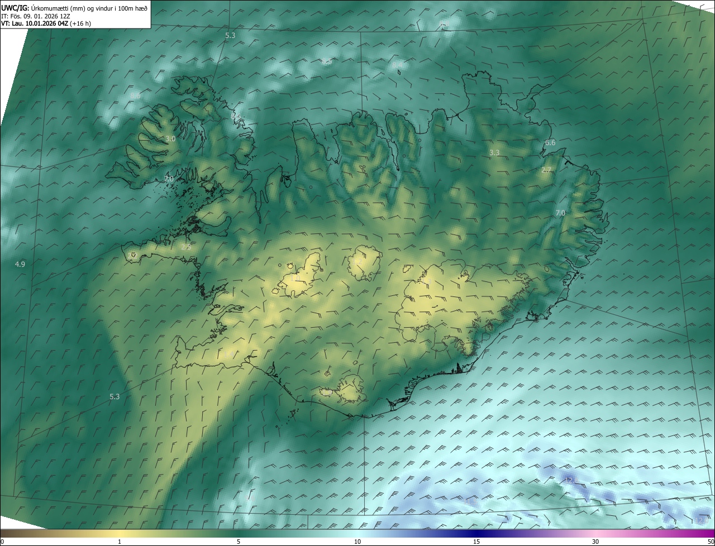Pick the brown color at the scale's zero end

3,533
